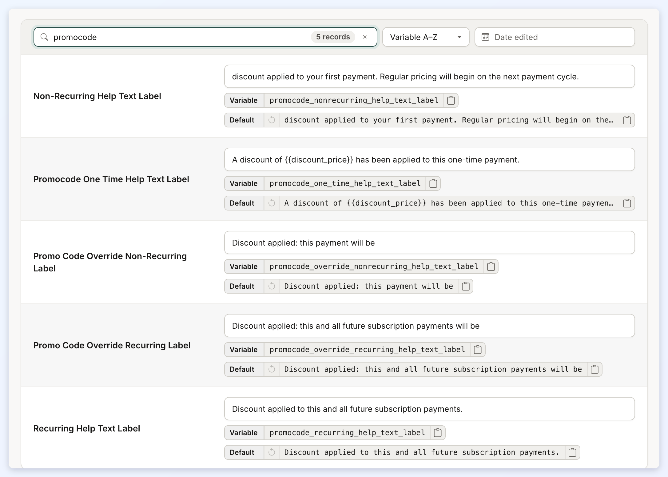Edit the Recurring Help Text Label value field
The height and width of the screenshot is (477, 668).
click(429, 409)
